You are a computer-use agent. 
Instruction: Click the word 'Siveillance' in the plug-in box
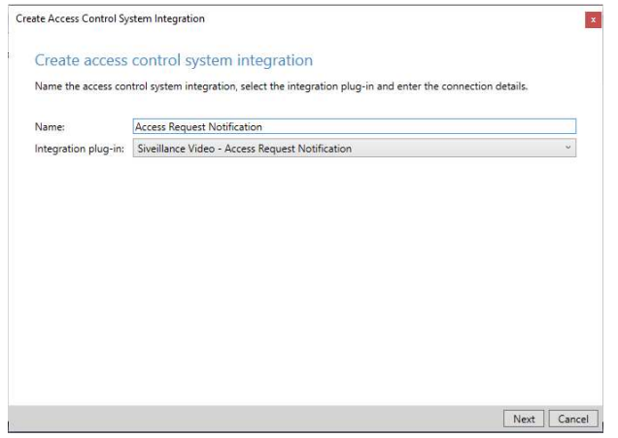159,149
